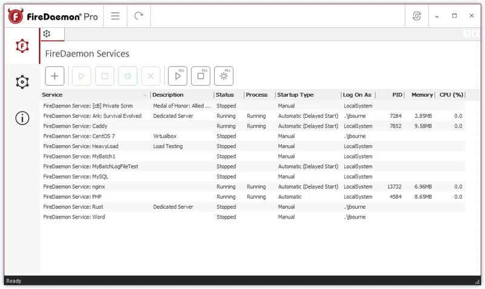Viewport: 485px width, 289px height.
Task: Click the Automatic startup type of PHP
Action: click(290, 197)
